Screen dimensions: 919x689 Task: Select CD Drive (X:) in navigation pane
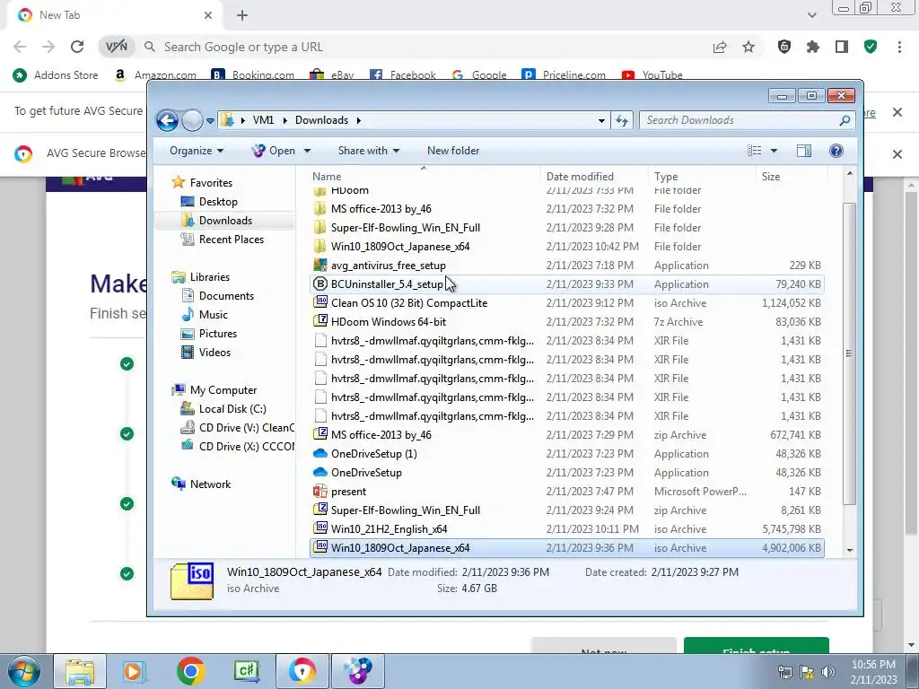click(237, 447)
